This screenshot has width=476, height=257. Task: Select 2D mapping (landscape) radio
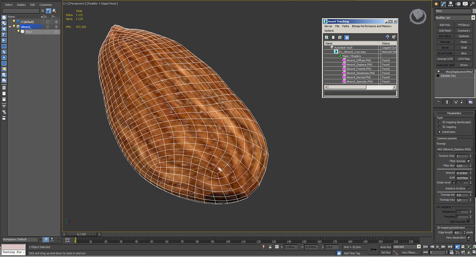[x=439, y=122]
